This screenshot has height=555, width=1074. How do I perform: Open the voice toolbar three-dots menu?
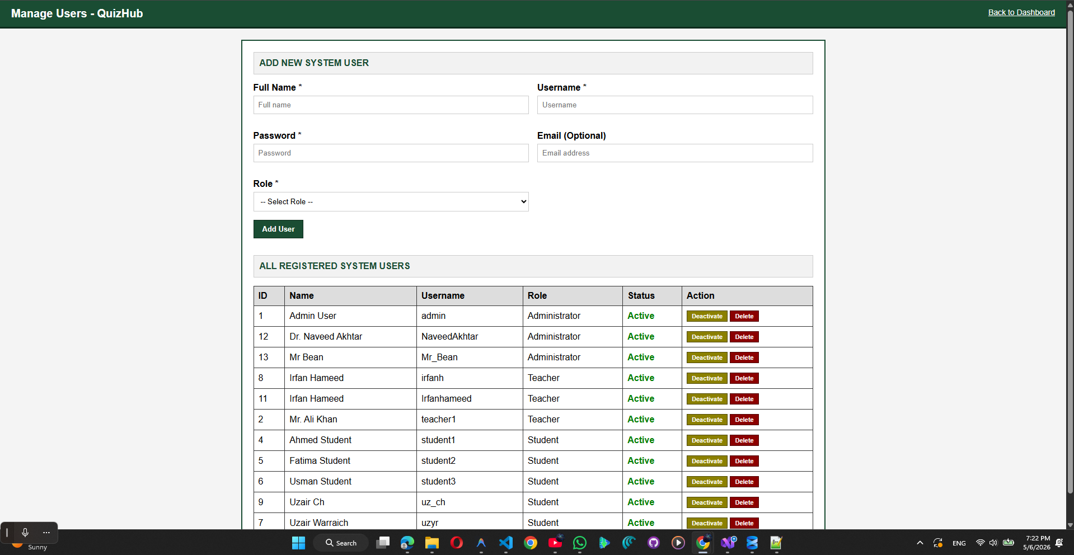pyautogui.click(x=46, y=533)
